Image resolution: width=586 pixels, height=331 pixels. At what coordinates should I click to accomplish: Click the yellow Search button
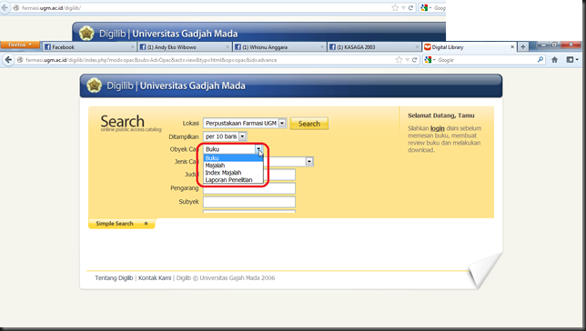(309, 124)
